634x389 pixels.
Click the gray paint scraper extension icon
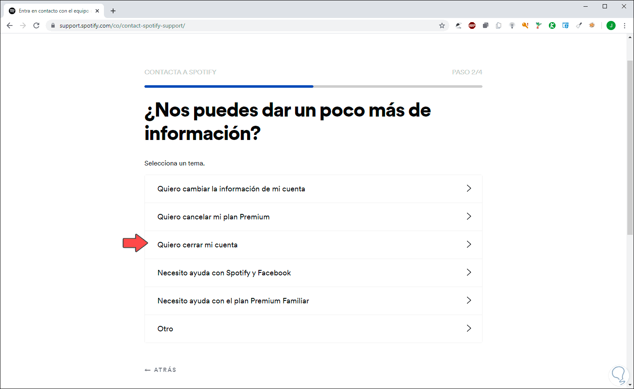coord(579,25)
